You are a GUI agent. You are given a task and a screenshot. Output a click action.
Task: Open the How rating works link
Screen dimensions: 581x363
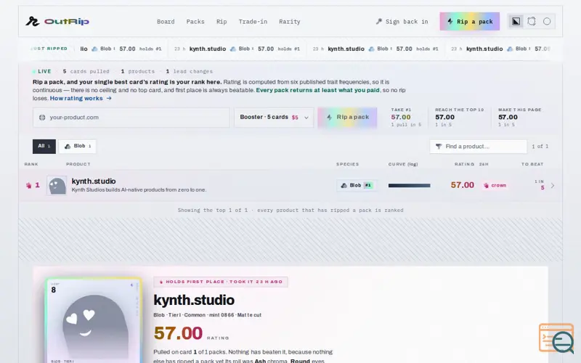click(x=81, y=98)
